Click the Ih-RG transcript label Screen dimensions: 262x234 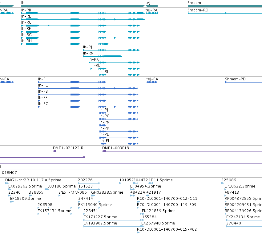click(26, 35)
